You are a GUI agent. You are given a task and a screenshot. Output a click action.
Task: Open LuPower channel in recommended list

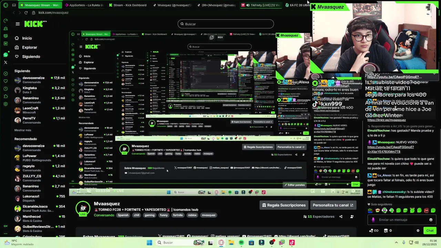pyautogui.click(x=40, y=158)
